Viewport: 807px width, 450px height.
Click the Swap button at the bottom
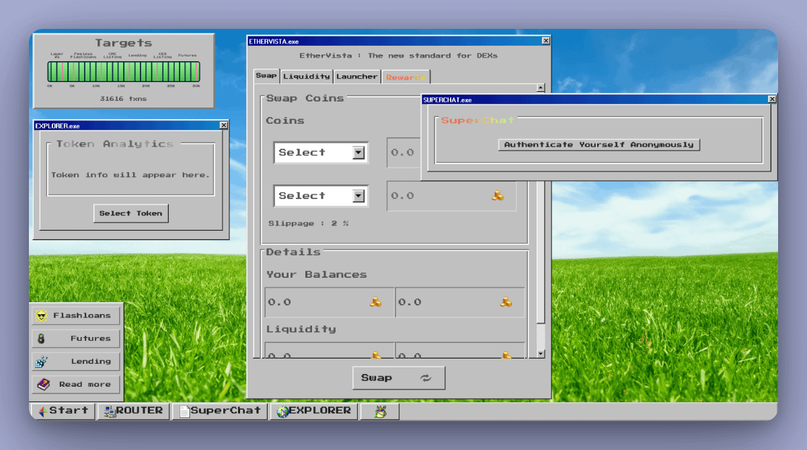(399, 378)
